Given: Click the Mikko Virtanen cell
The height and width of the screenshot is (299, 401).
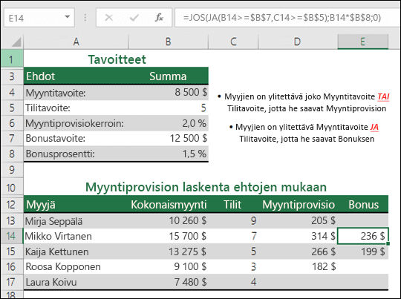Looking at the screenshot, I should pos(76,236).
